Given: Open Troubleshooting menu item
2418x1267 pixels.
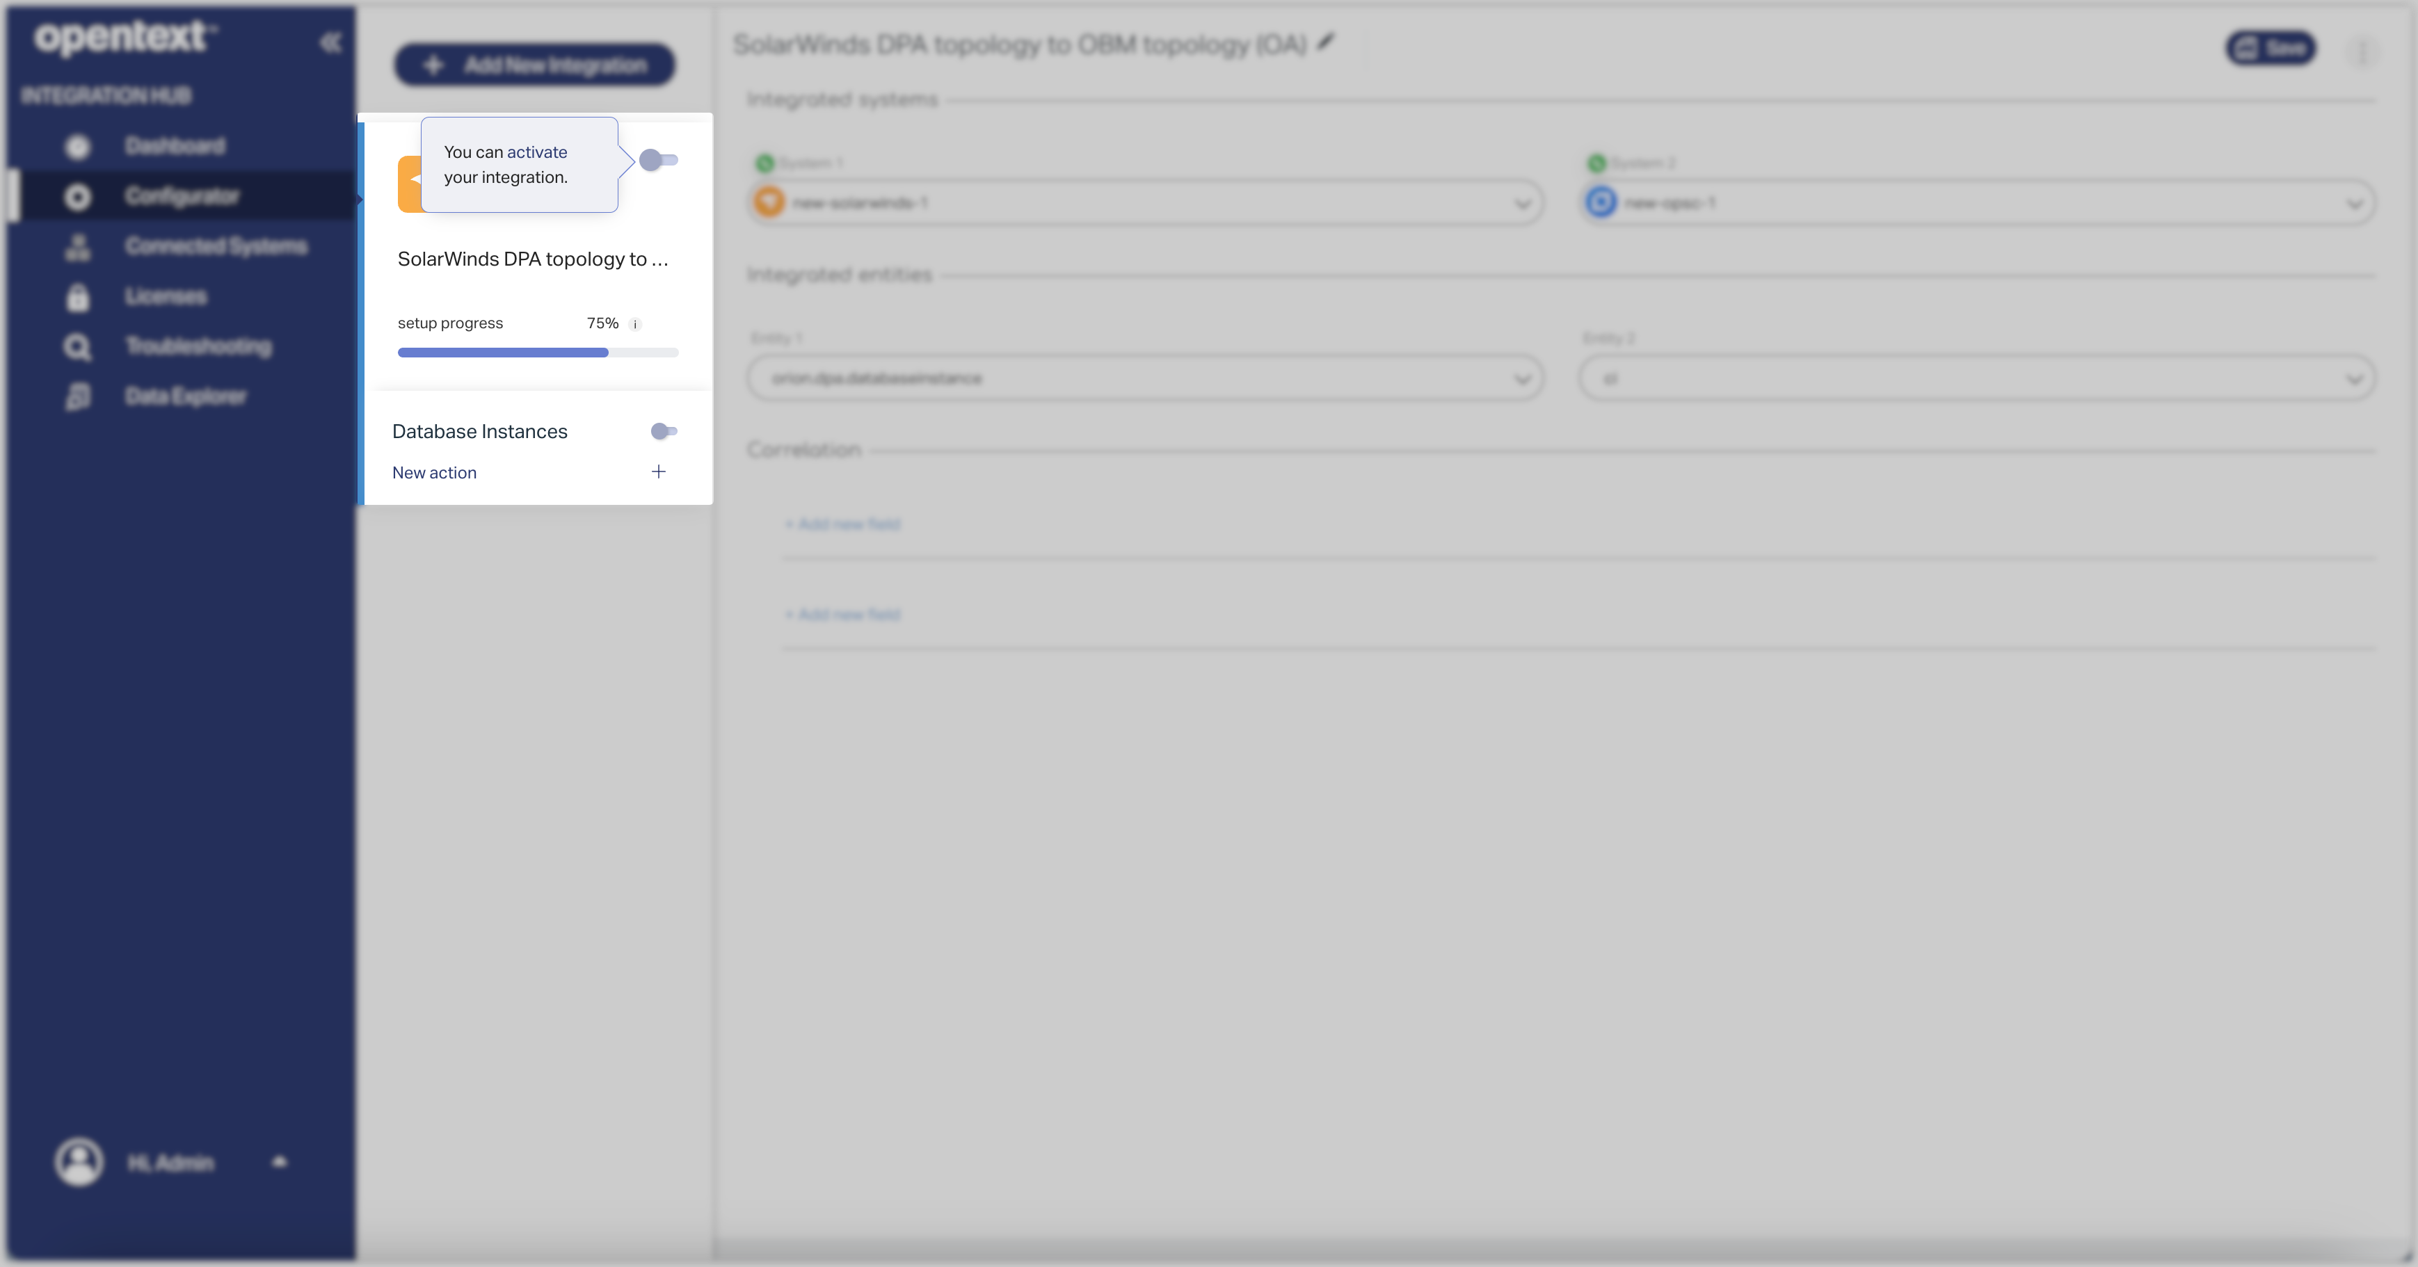Looking at the screenshot, I should [x=199, y=346].
